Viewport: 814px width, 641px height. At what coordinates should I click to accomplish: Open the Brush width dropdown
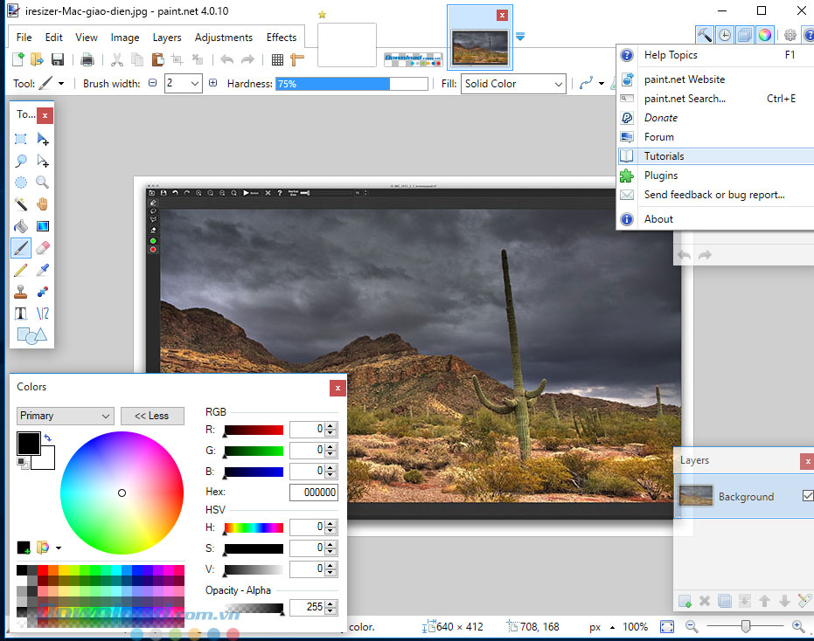pyautogui.click(x=195, y=84)
